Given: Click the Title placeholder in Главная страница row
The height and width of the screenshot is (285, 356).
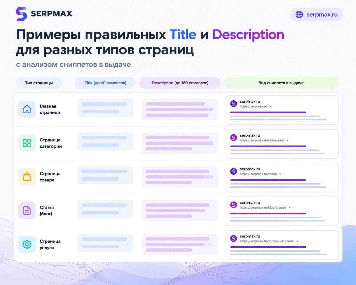Looking at the screenshot, I should click(x=105, y=108).
